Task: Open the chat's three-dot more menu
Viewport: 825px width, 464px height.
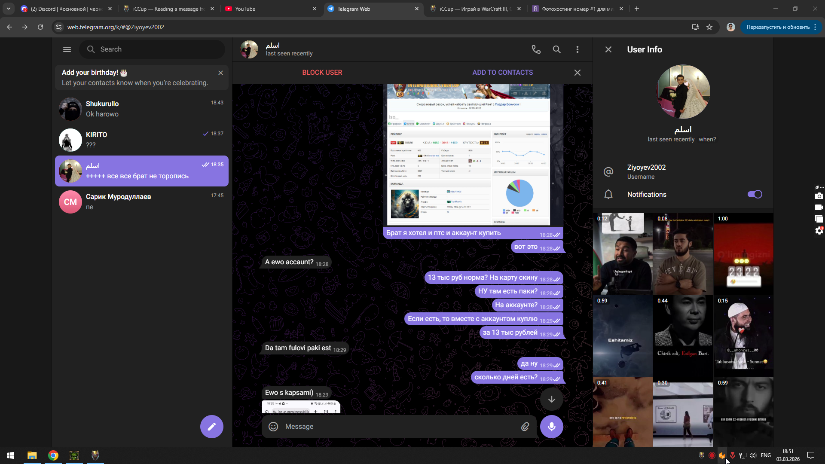Action: [x=577, y=49]
